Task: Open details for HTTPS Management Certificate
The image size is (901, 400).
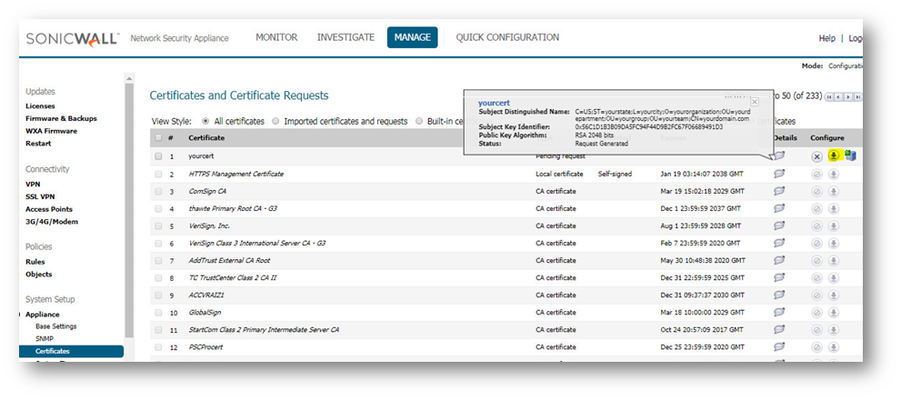Action: pos(779,174)
